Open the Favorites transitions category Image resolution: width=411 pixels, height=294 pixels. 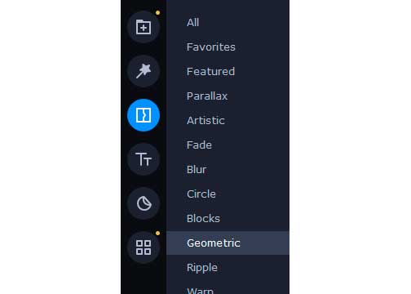point(211,47)
